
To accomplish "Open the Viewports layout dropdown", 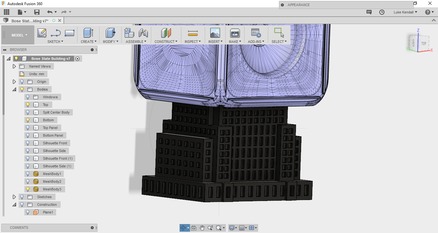I will [x=253, y=228].
